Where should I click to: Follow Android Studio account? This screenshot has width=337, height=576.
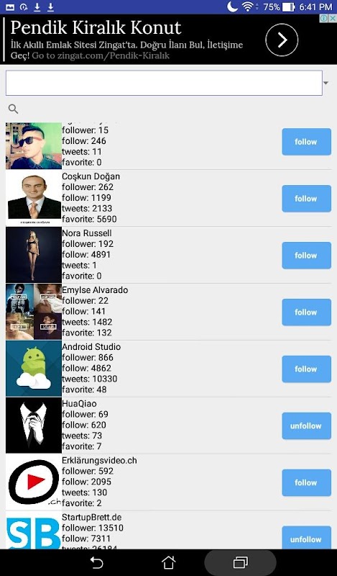(x=306, y=369)
